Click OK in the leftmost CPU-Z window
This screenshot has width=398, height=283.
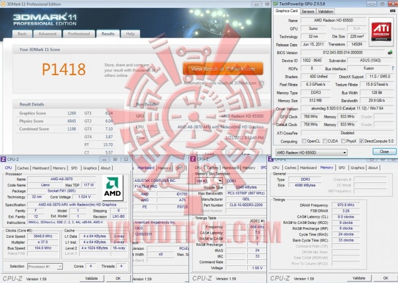[118, 279]
